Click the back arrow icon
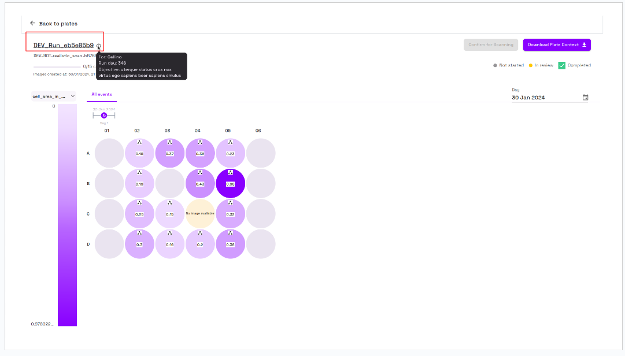Viewport: 625px width, 356px height. click(32, 23)
